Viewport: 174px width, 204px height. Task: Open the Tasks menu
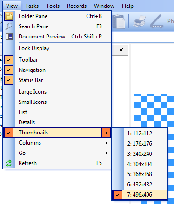click(x=32, y=6)
